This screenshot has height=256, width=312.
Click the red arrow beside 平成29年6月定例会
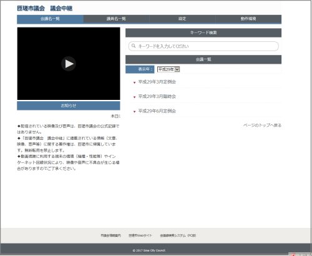(134, 112)
